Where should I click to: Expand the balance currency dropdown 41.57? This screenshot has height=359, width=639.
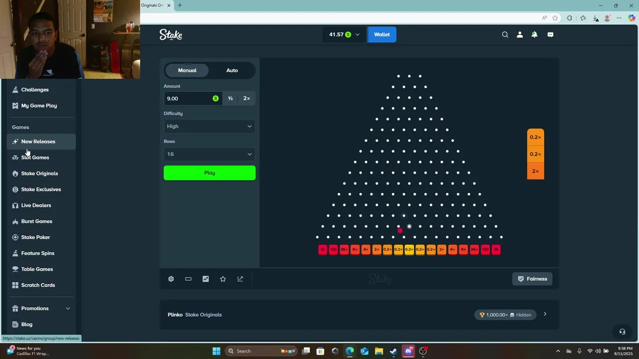pyautogui.click(x=344, y=34)
